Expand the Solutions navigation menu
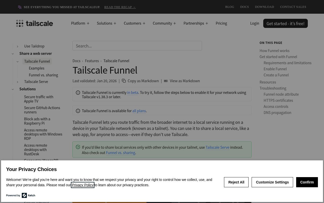 point(107,23)
